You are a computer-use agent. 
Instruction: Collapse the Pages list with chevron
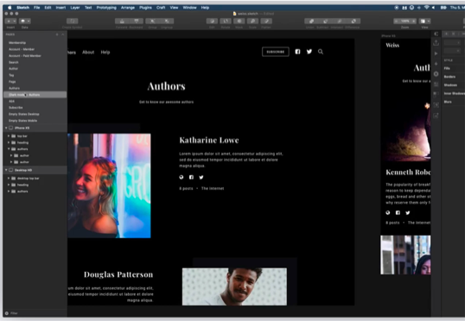pyautogui.click(x=62, y=35)
